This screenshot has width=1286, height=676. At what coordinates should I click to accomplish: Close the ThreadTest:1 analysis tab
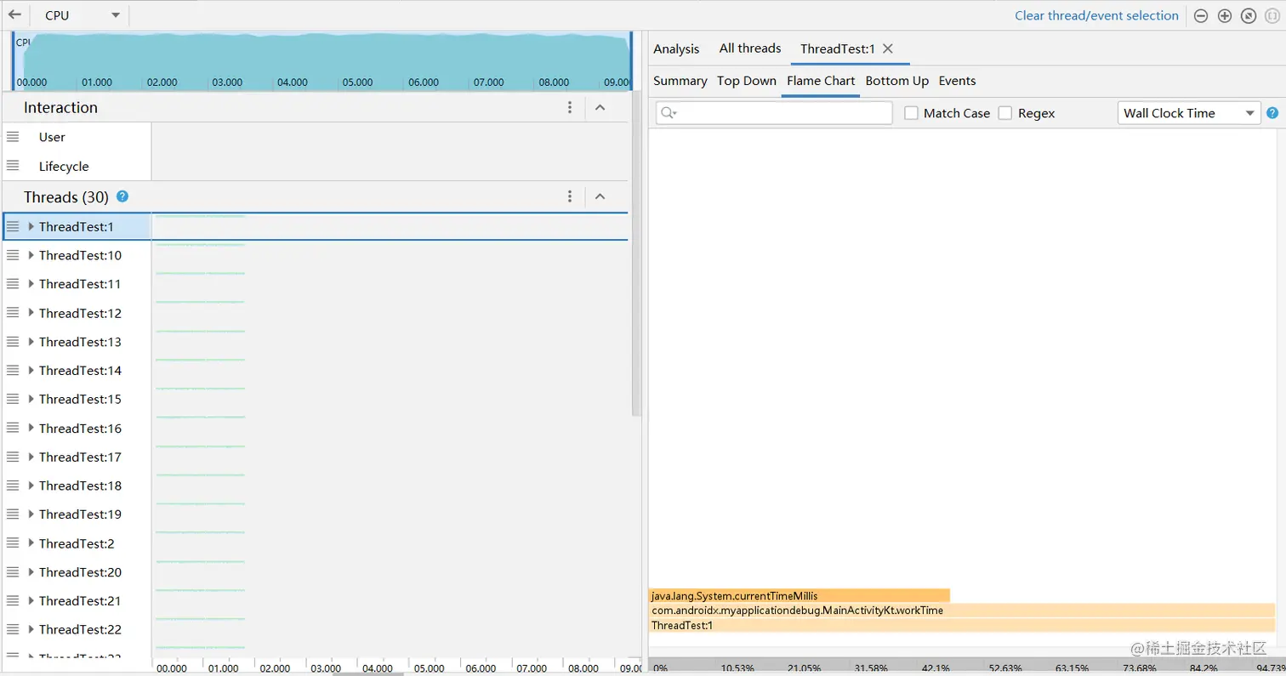click(888, 48)
